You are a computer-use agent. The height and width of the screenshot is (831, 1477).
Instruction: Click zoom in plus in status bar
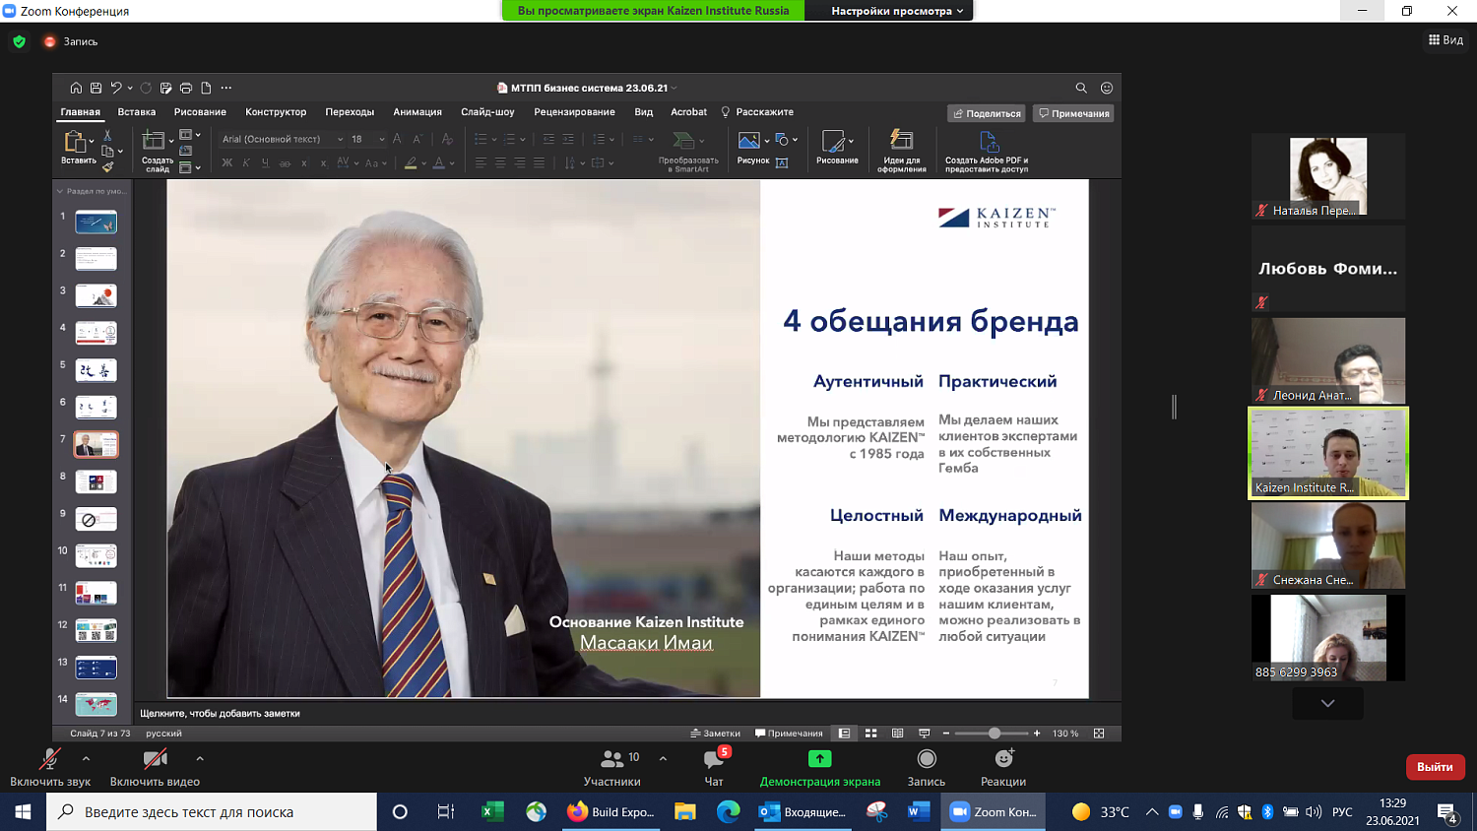1037,734
